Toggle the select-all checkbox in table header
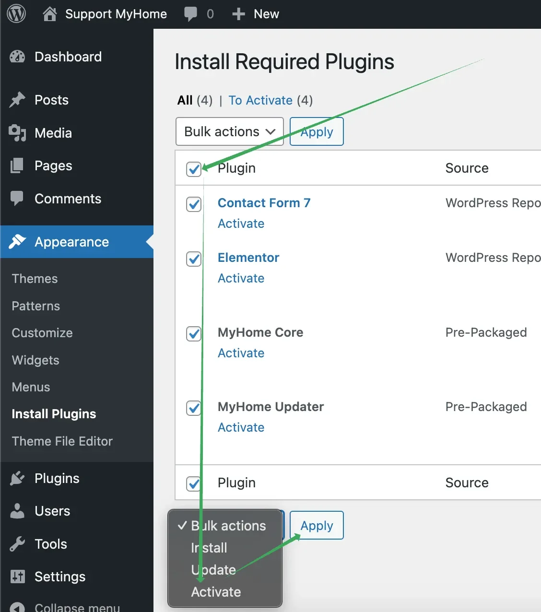541x612 pixels. point(194,169)
